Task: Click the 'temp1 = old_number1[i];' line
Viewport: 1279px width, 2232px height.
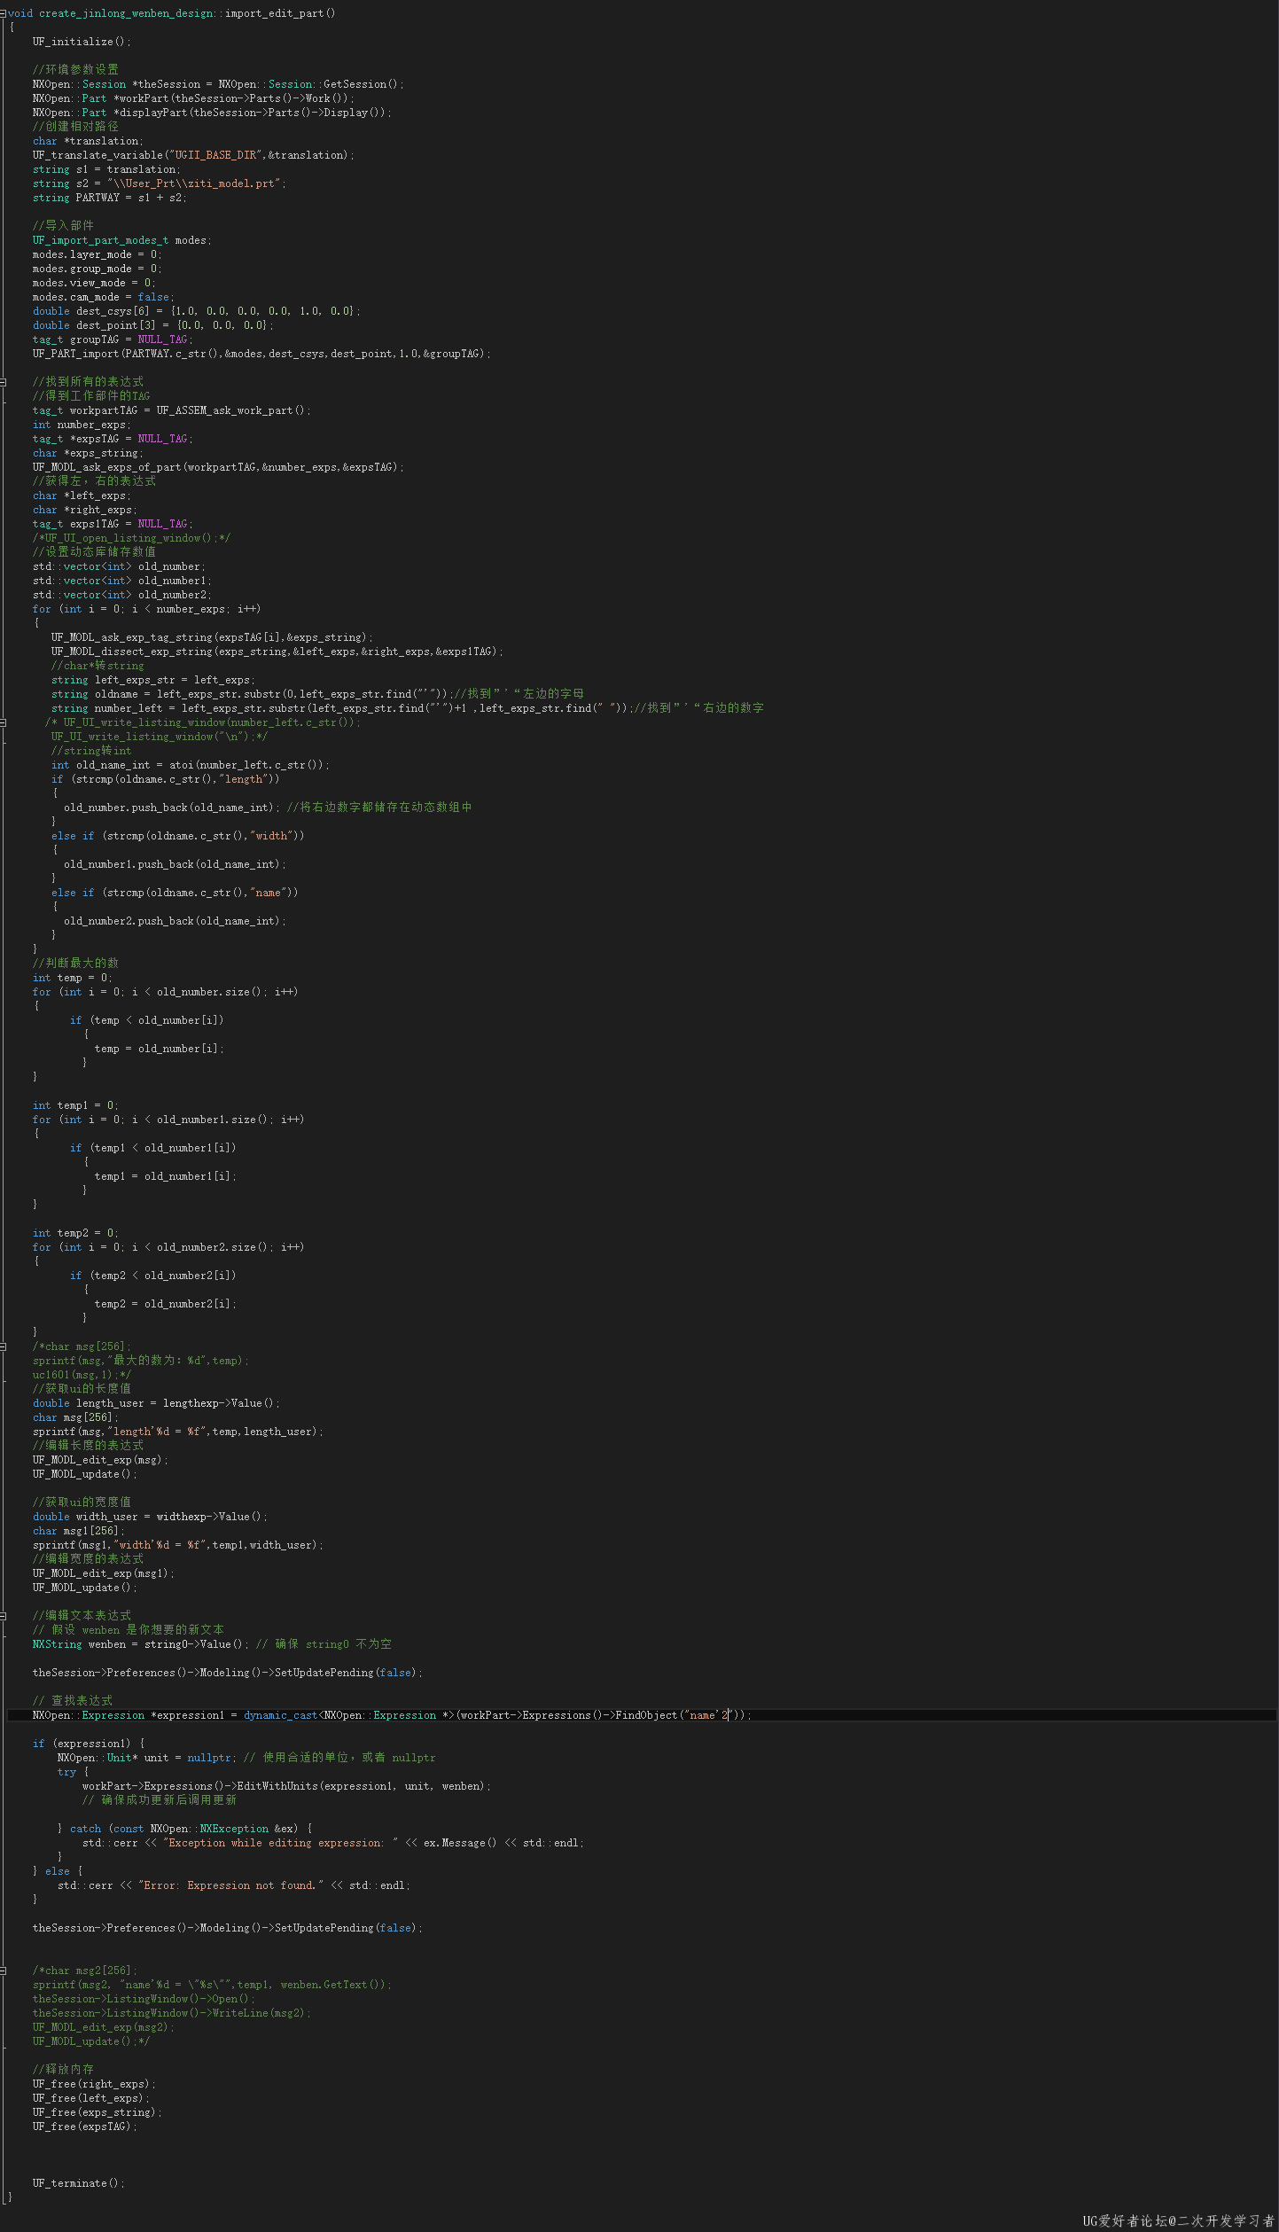Action: (166, 1176)
